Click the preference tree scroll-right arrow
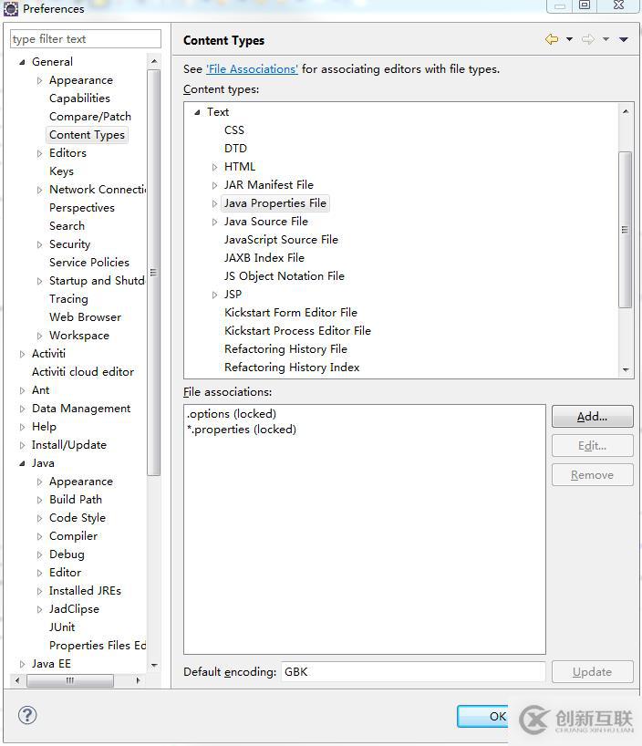 click(138, 681)
